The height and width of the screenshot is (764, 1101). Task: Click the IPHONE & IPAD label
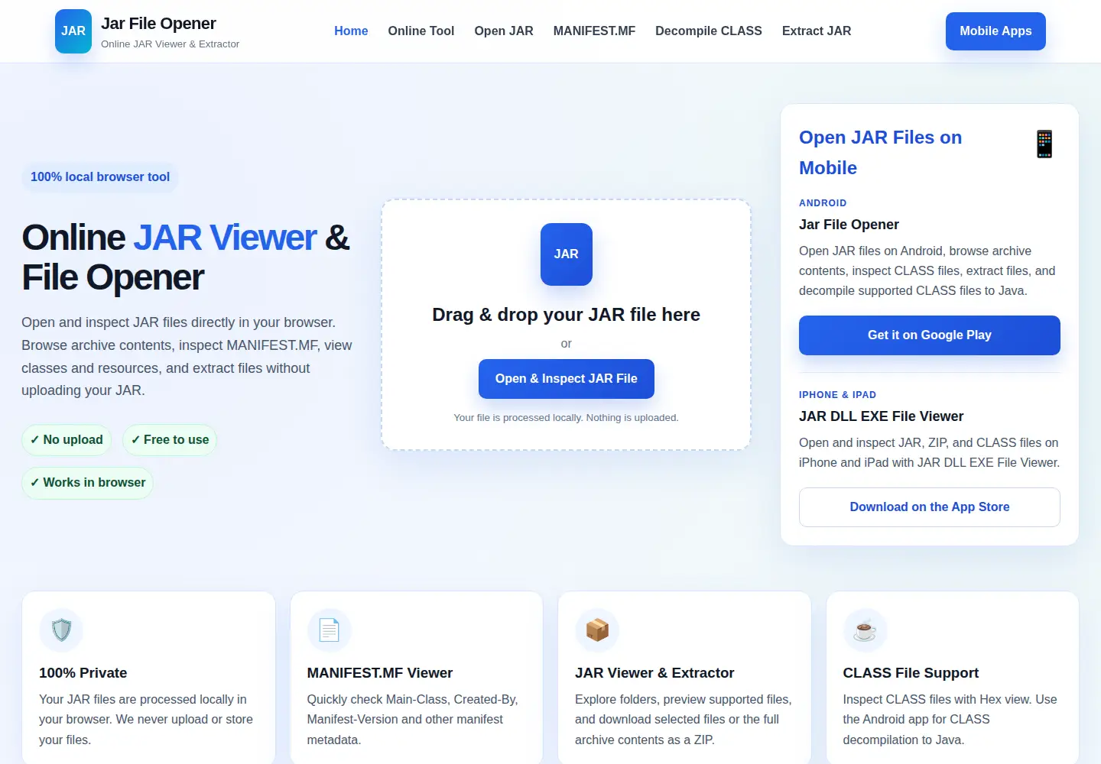[x=838, y=395]
